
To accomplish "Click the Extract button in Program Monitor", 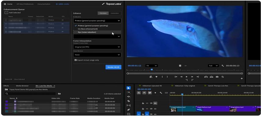I will 212,77.
